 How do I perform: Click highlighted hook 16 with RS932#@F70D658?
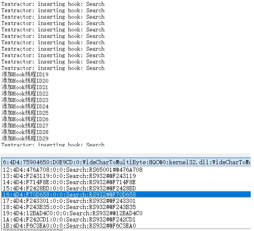tap(126, 195)
